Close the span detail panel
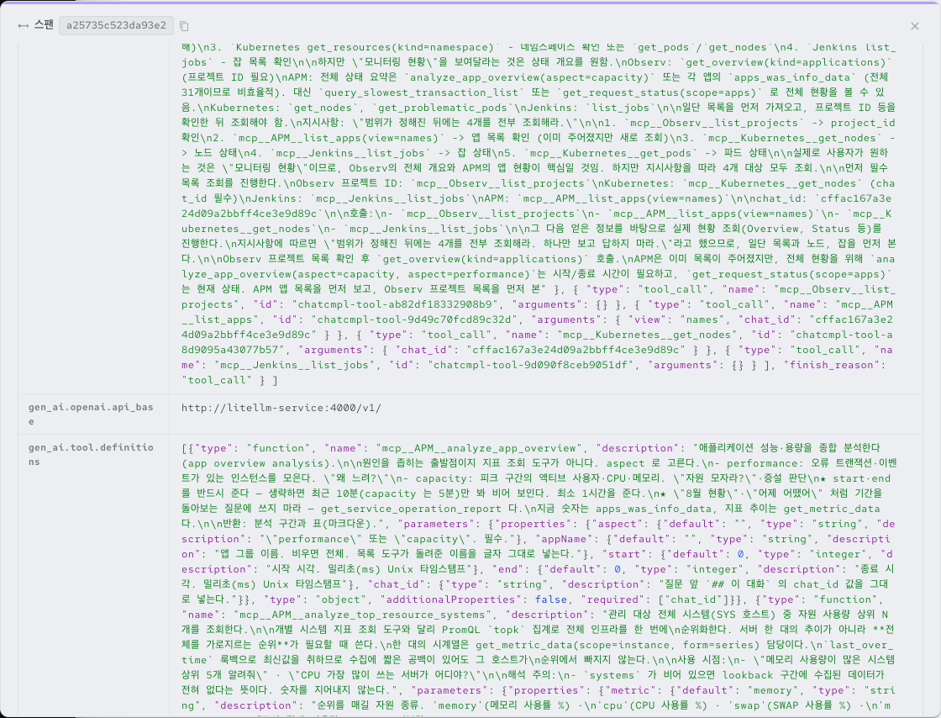941x718 pixels. 915,26
